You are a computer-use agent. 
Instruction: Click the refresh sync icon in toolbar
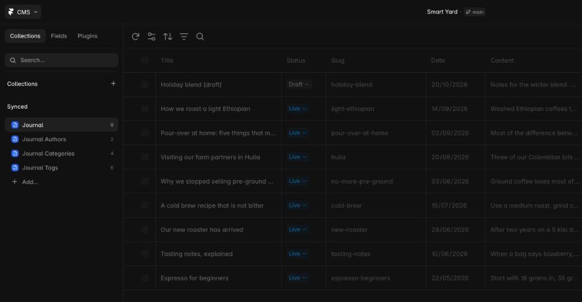click(136, 37)
